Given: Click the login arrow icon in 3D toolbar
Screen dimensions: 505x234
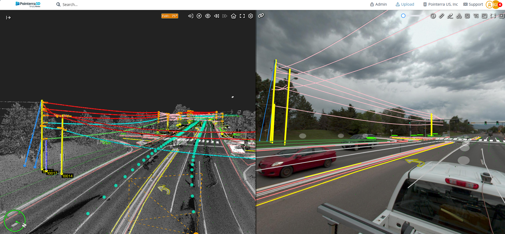Looking at the screenshot, I should point(191,16).
